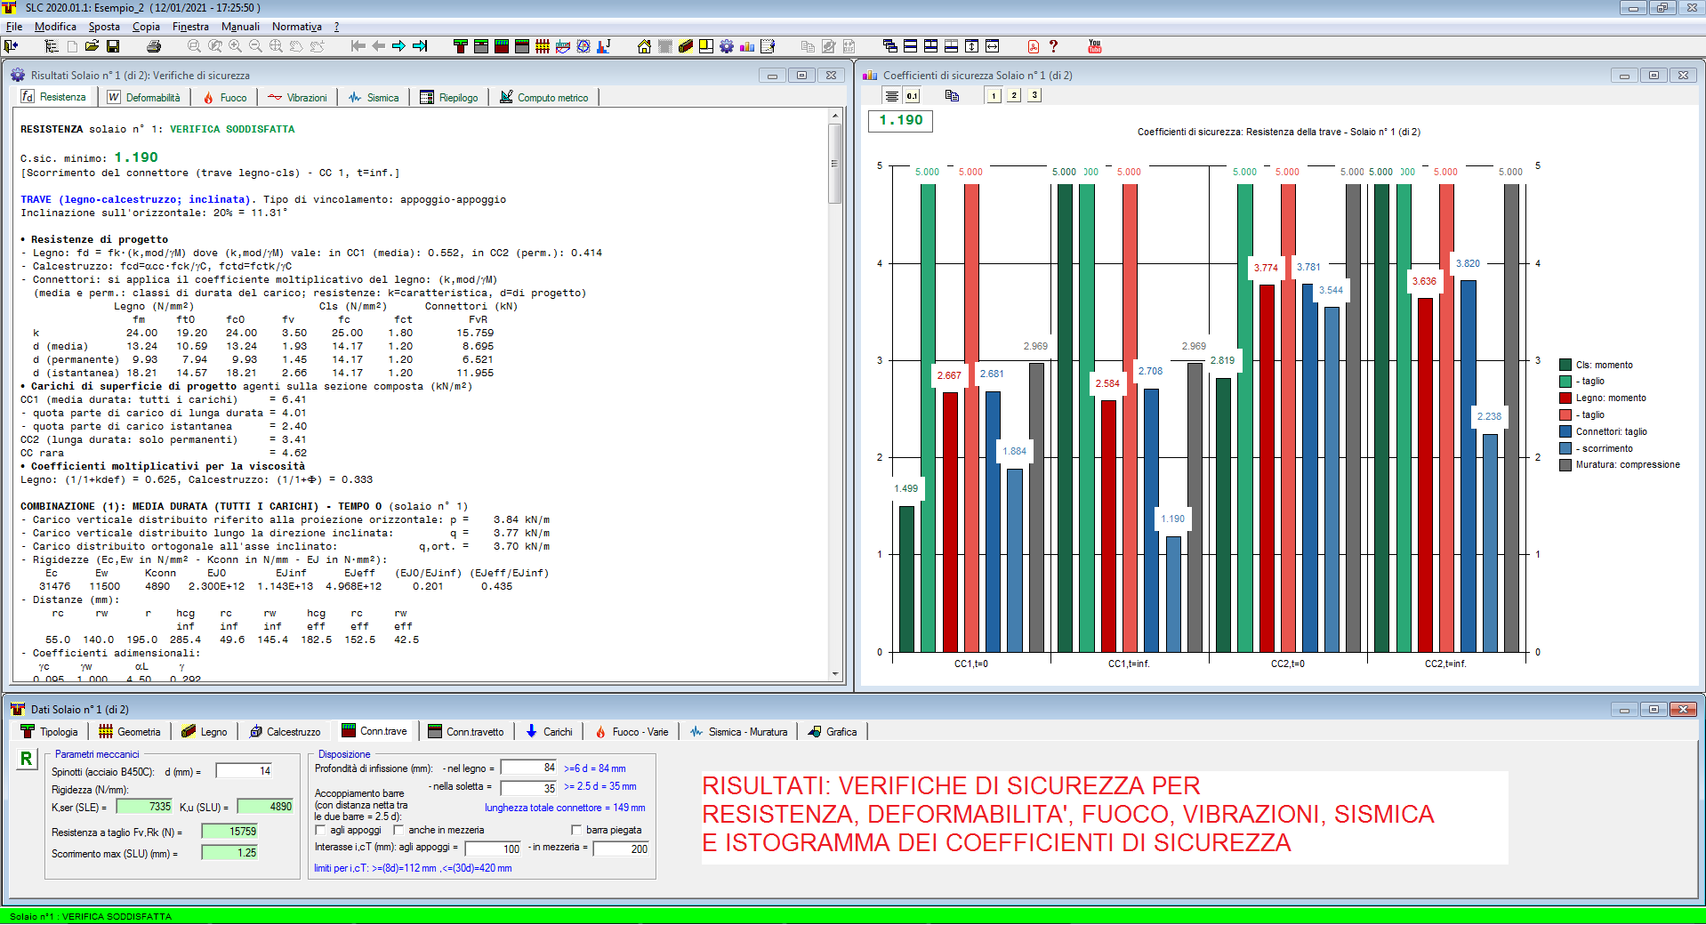Click the zoom in magnifier icon
Image resolution: width=1706 pixels, height=925 pixels.
(235, 46)
